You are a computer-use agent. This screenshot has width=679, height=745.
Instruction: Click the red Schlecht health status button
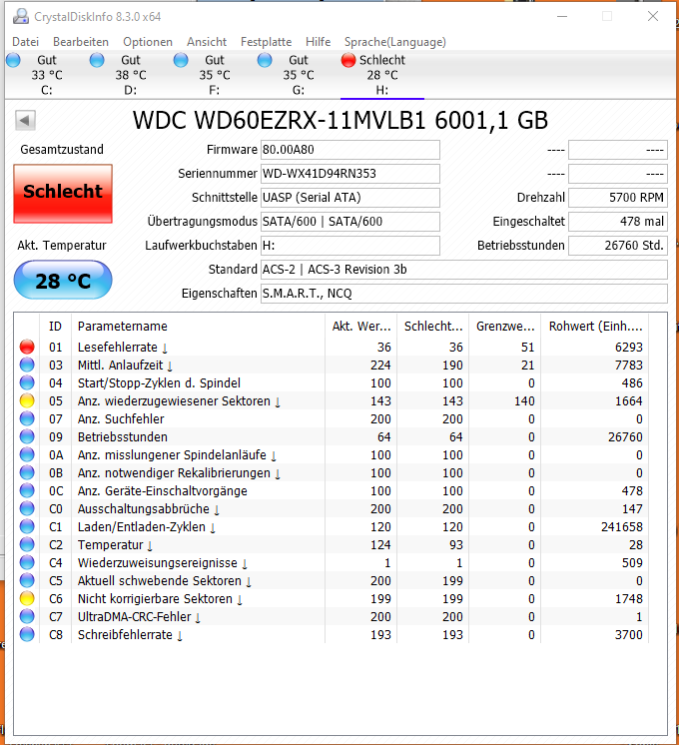[x=63, y=194]
